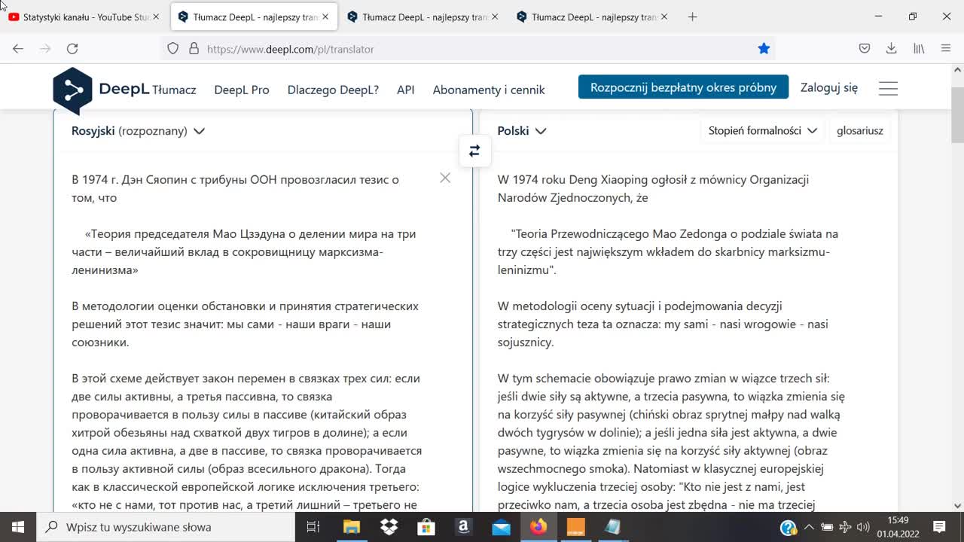Open notification center icon
Viewport: 964px width, 542px height.
939,527
